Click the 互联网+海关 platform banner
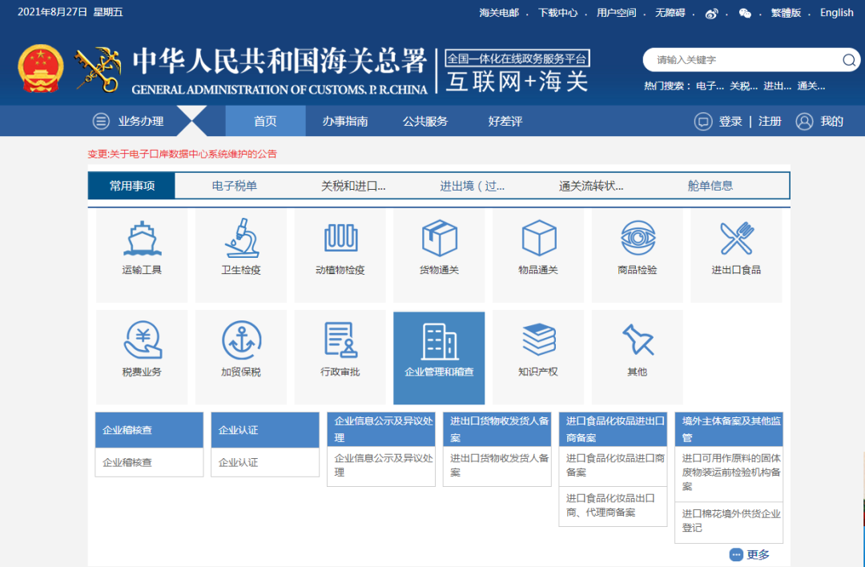 [517, 72]
